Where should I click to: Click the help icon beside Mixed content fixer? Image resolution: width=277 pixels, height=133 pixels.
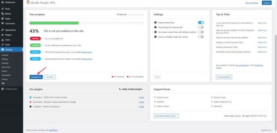pyautogui.click(x=155, y=22)
